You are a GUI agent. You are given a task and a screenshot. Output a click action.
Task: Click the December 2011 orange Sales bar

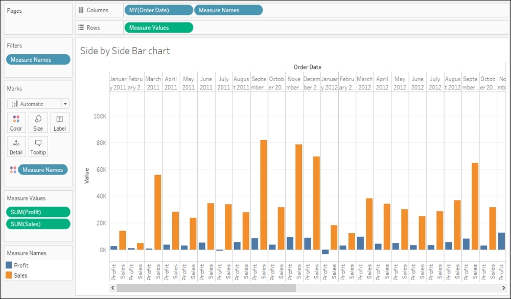click(x=316, y=203)
